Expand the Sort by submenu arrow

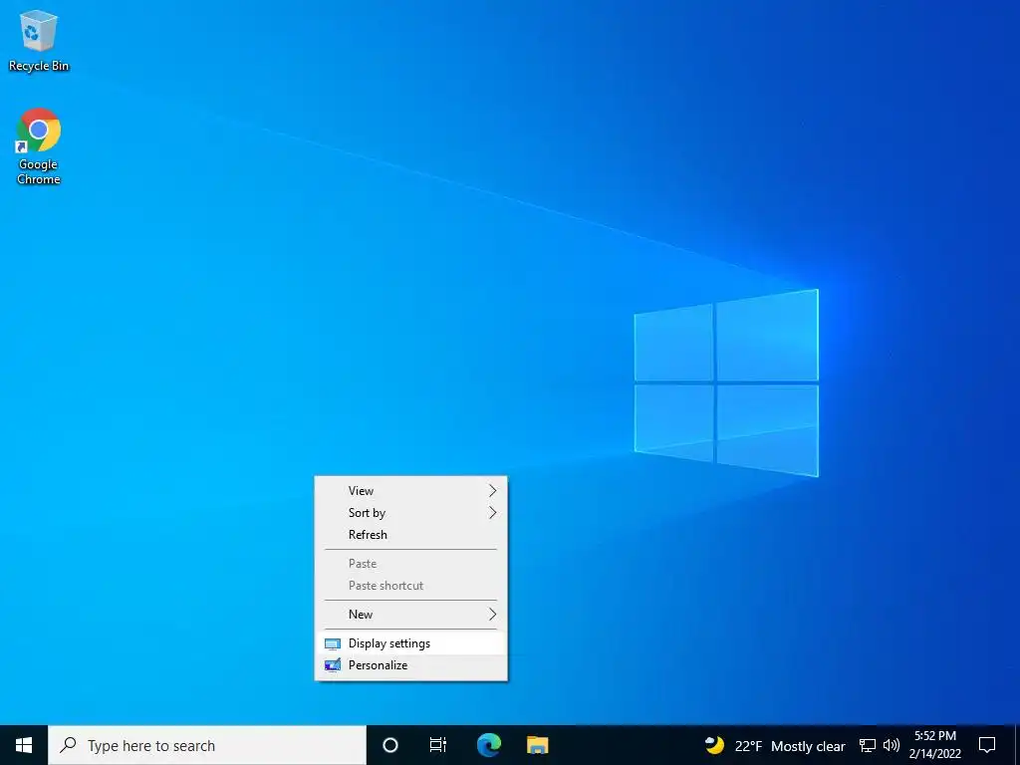492,513
